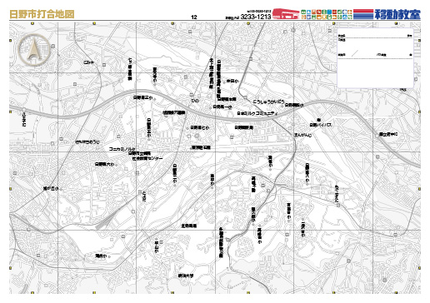Click the こうしゅうかいどう road label
Image resolution: width=430 pixels, height=303 pixels.
pos(269,102)
